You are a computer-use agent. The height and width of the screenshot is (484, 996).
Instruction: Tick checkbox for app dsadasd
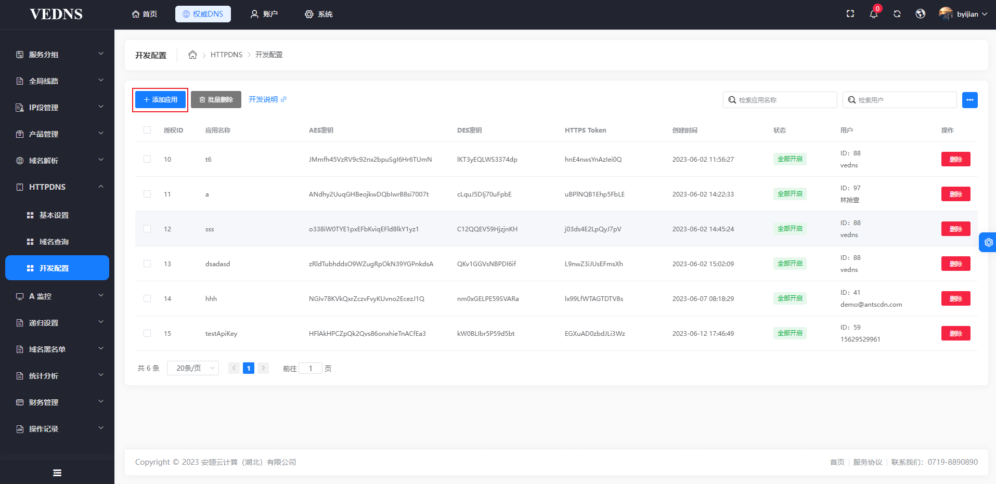click(x=147, y=264)
